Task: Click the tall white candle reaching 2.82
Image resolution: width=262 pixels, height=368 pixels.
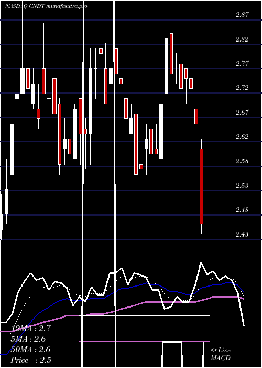Action: tap(166, 66)
